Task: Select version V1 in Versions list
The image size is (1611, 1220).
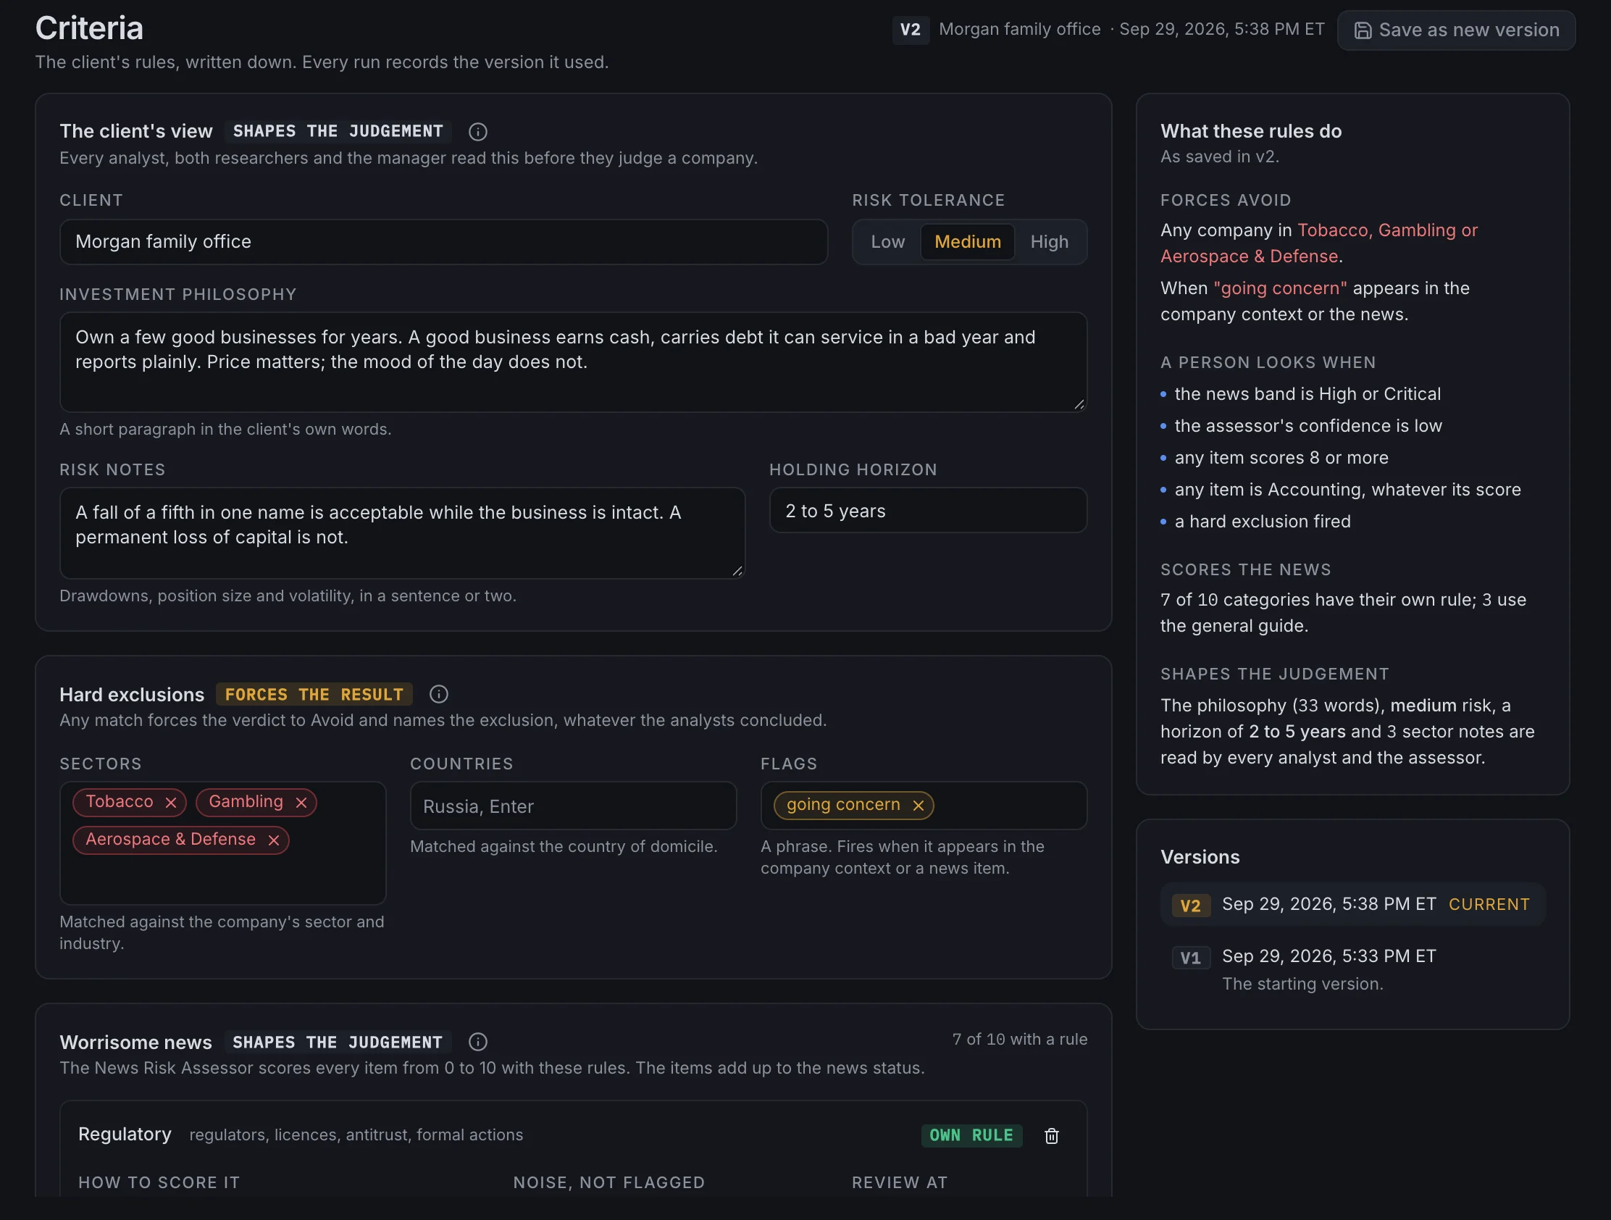Action: point(1352,969)
